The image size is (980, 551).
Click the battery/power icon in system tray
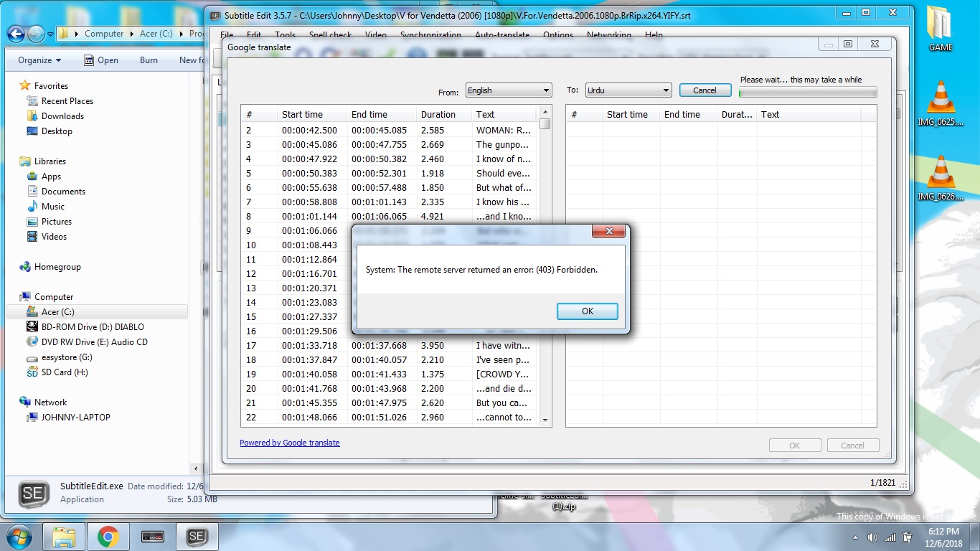(907, 537)
